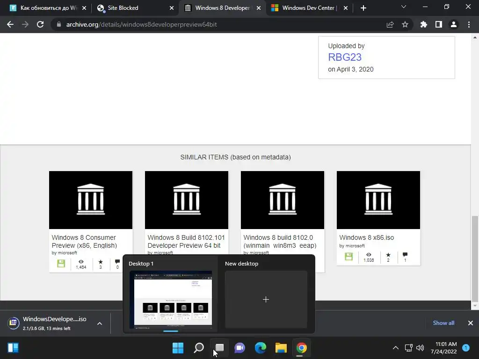Open Windows 8 Consumer Preview item thumbnail
The image size is (479, 359).
point(91,200)
